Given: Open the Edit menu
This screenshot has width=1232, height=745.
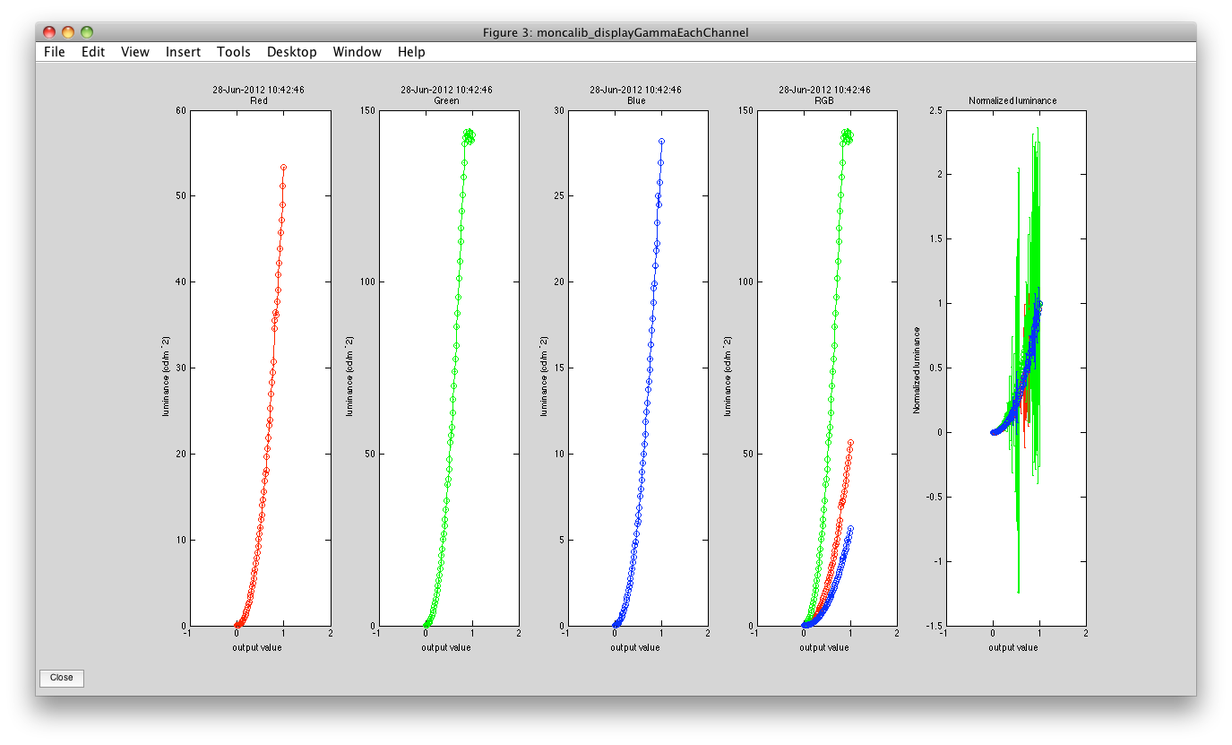Looking at the screenshot, I should (93, 52).
